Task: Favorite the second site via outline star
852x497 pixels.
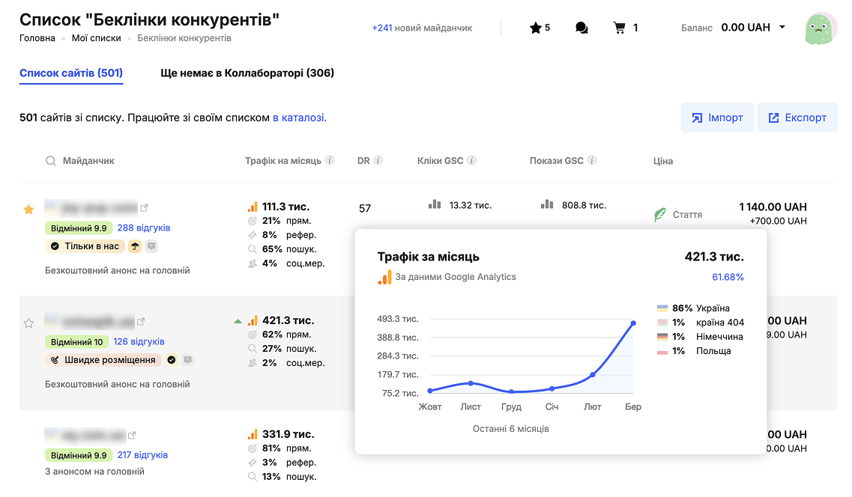Action: point(28,323)
